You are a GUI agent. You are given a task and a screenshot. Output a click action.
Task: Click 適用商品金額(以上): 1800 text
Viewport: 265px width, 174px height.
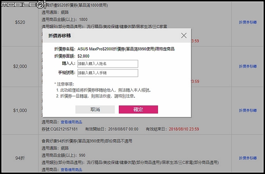[65, 20]
